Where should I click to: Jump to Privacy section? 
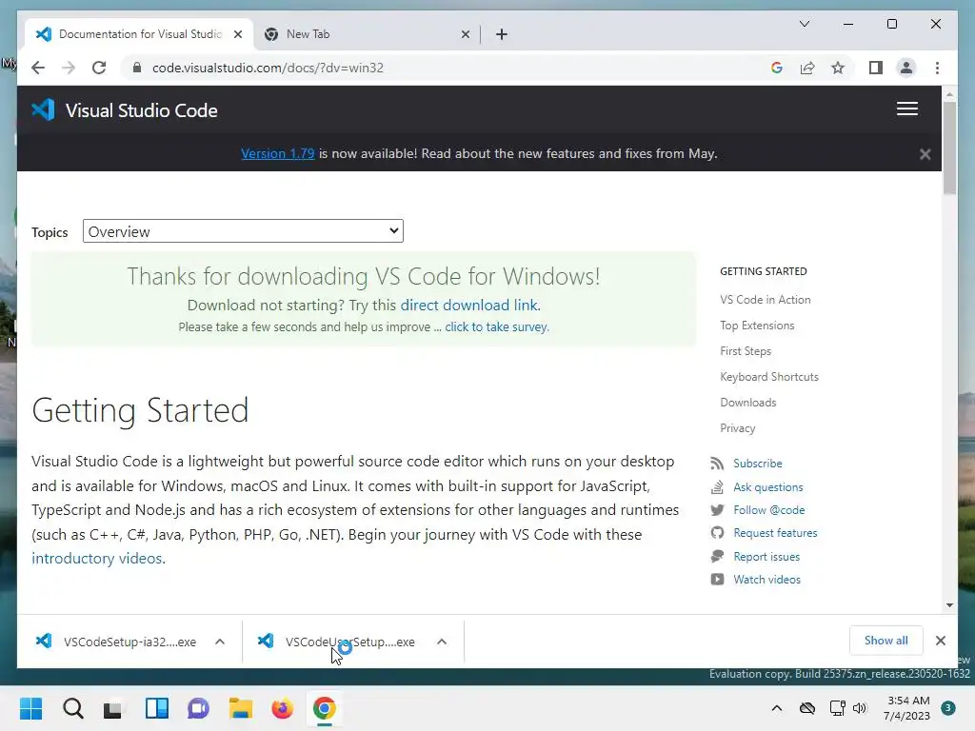point(737,428)
